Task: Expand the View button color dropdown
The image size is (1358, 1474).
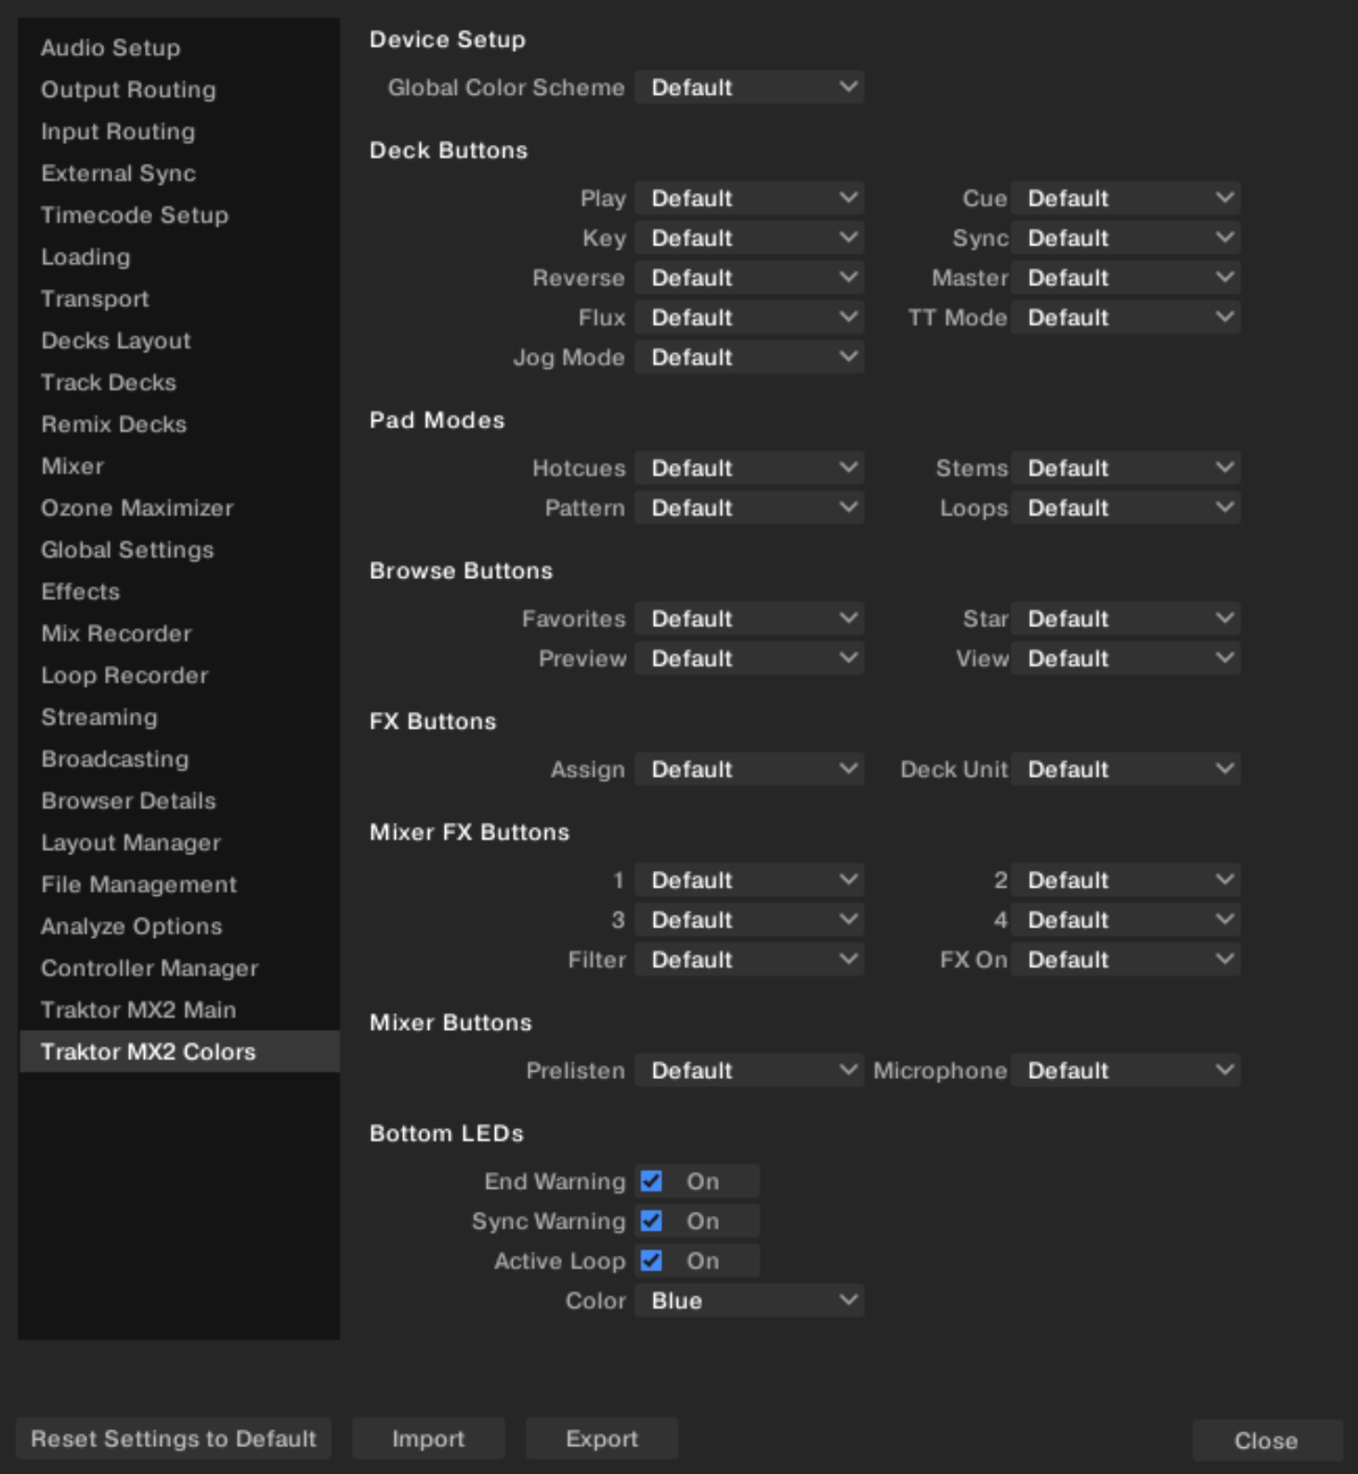Action: click(x=1126, y=659)
